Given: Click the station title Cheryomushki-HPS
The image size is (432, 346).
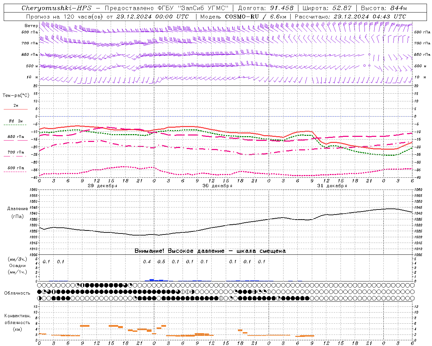Looking at the screenshot, I should [56, 8].
